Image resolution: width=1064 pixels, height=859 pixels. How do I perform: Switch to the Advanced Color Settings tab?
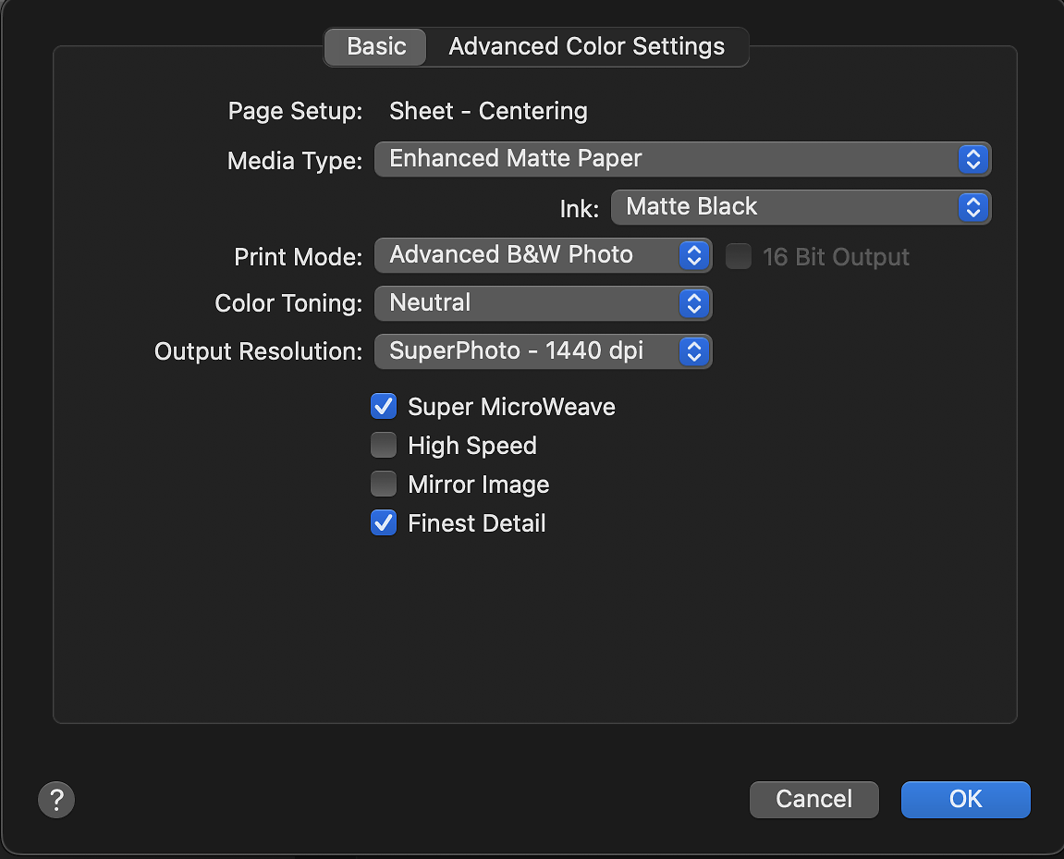(586, 46)
